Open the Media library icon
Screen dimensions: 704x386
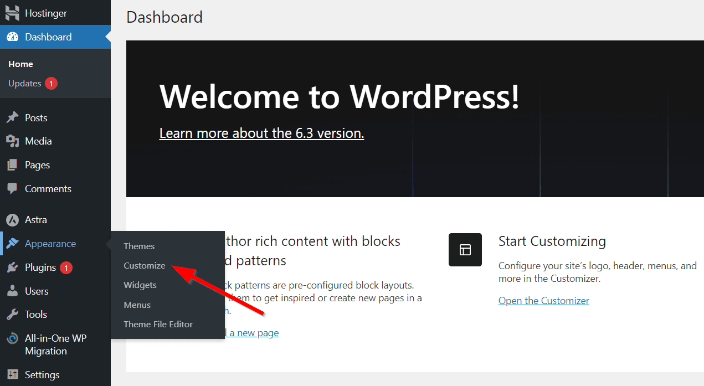tap(12, 141)
